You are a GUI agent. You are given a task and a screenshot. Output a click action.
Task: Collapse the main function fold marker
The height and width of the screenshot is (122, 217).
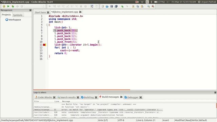(x=47, y=25)
